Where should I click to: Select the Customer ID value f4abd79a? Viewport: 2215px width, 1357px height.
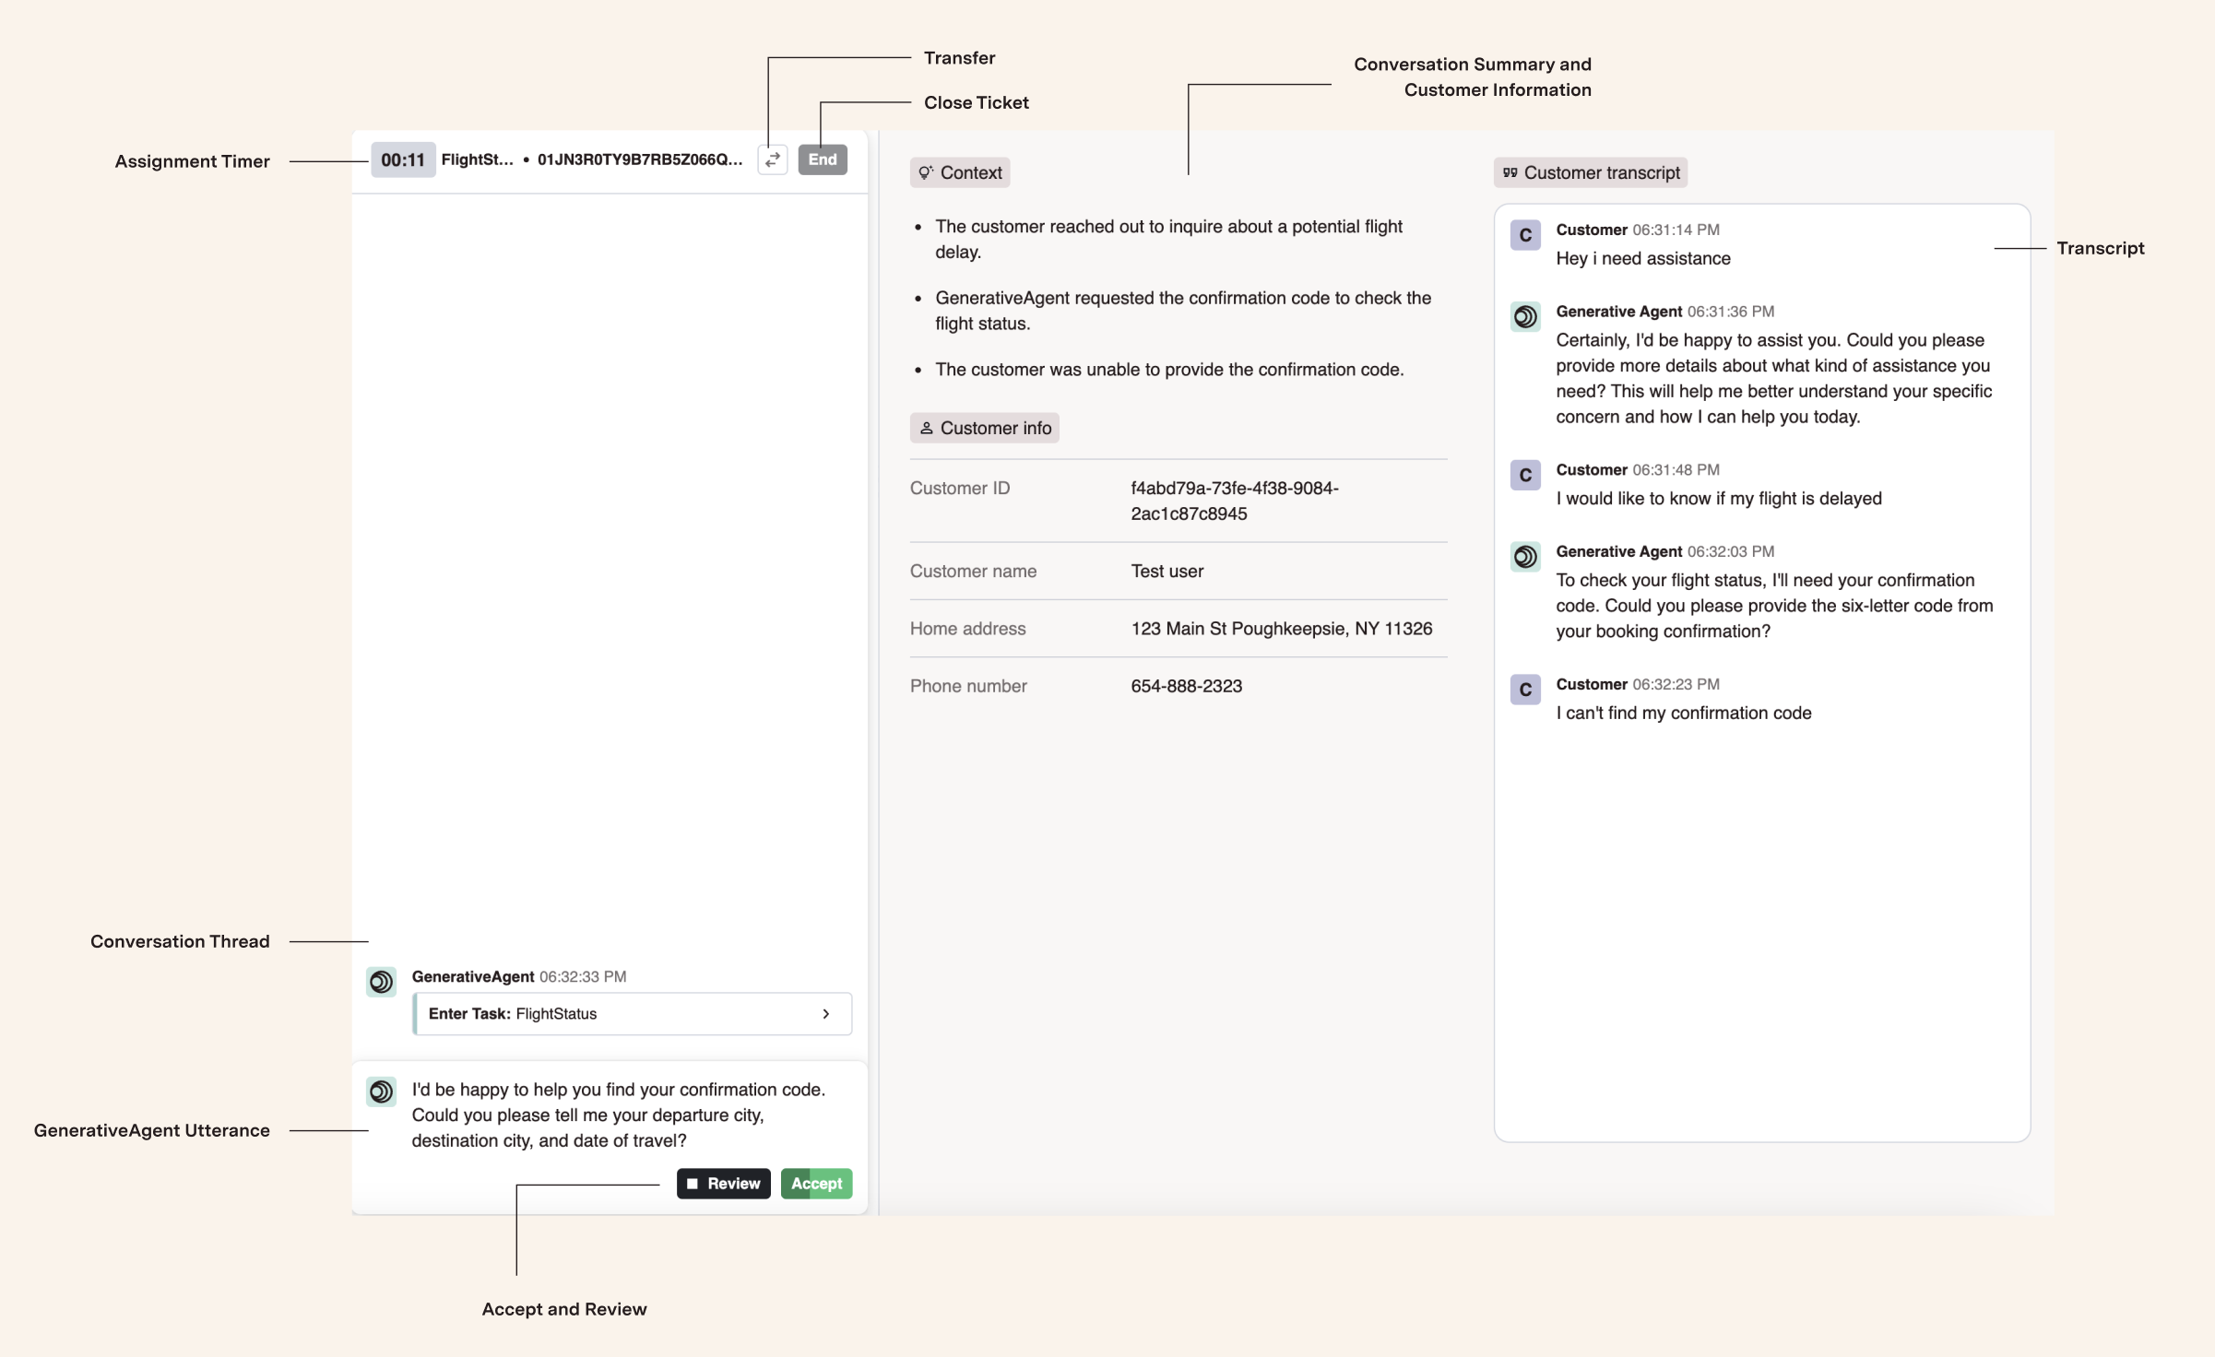pyautogui.click(x=1235, y=501)
